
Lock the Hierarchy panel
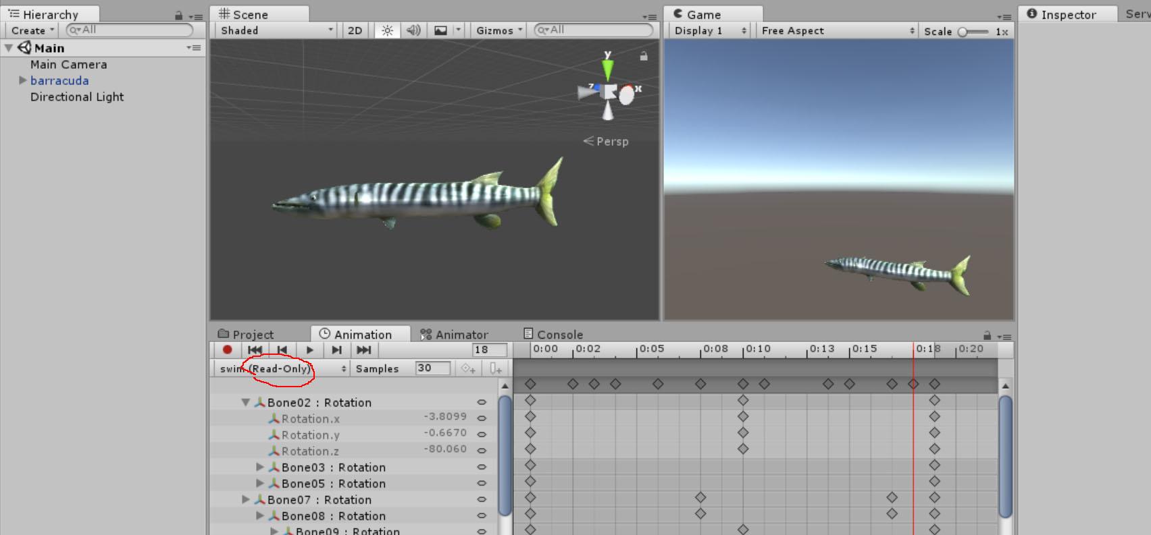pos(178,16)
